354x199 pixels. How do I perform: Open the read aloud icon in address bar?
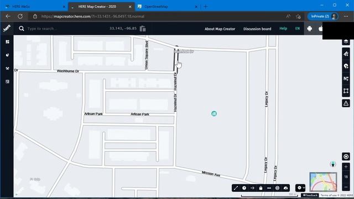(x=288, y=16)
